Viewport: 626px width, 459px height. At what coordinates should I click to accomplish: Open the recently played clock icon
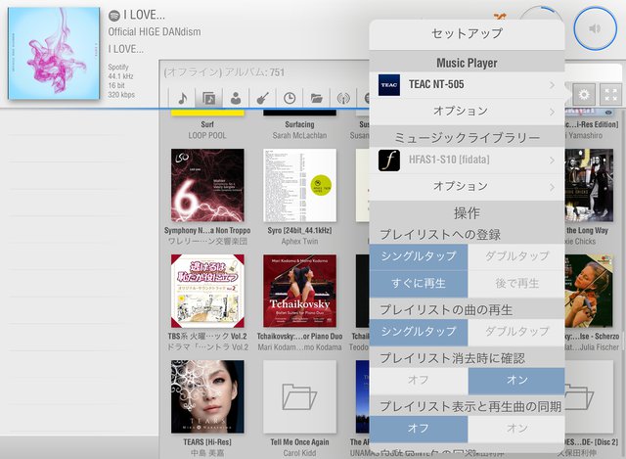click(290, 98)
